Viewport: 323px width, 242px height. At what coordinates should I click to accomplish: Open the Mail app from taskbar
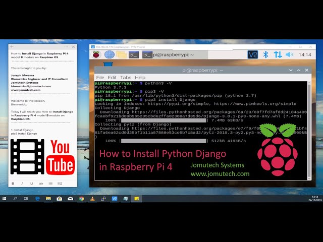point(71,199)
